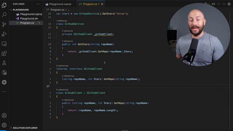Click the _githubClient field with warning underline
233x131 pixels.
(x=103, y=34)
